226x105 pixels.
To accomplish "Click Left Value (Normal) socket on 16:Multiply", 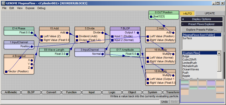I will pos(148,58).
